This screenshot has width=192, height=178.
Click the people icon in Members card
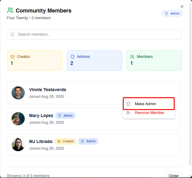pyautogui.click(x=132, y=57)
